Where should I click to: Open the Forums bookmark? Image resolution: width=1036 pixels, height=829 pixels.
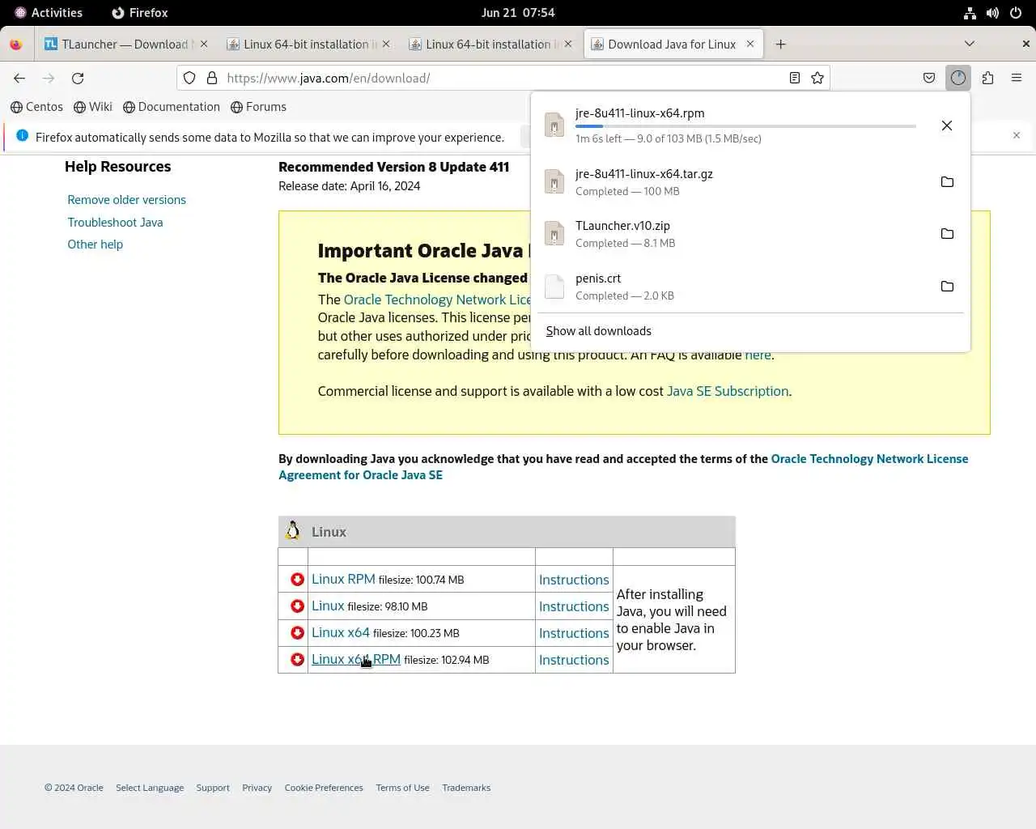tap(258, 107)
